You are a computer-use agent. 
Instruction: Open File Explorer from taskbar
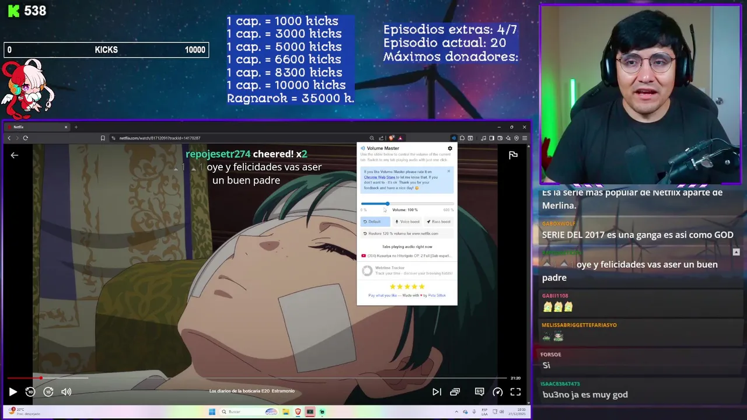coord(286,412)
